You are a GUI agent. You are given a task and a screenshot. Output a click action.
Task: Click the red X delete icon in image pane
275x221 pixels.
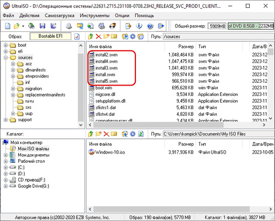tap(98, 37)
